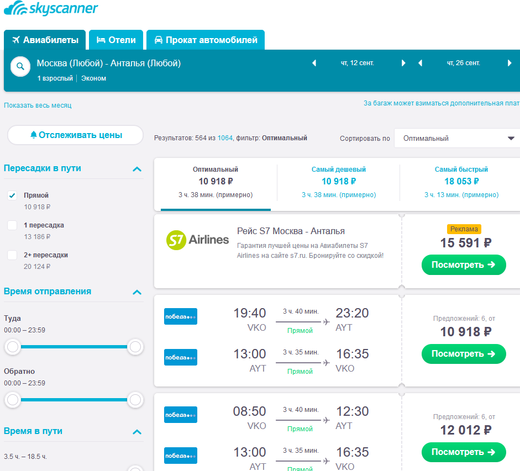Click the Эконом cabin class text
Screen dimensions: 520x471
pos(93,78)
